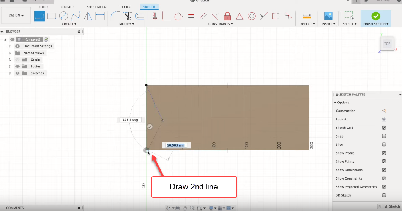This screenshot has width=402, height=211.
Task: Switch to the TOOLS tab
Action: pos(125,7)
